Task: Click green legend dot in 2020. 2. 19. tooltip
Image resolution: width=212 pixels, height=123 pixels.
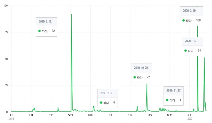Action: click(184, 20)
